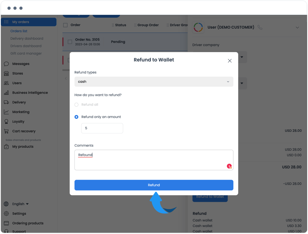The height and width of the screenshot is (234, 308).
Task: Click the refund amount field
Action: 102,128
